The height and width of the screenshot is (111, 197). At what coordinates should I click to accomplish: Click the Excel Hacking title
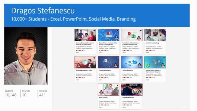click(103, 97)
